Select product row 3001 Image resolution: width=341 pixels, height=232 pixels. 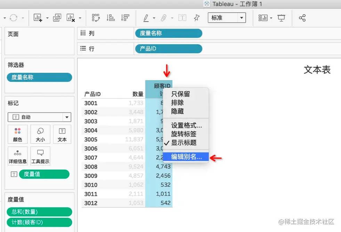point(91,103)
